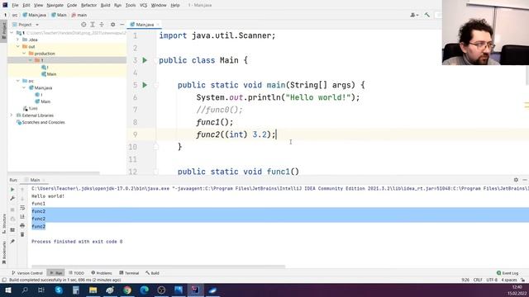
Task: Click CRLF line separator in status bar
Action: [x=478, y=280]
